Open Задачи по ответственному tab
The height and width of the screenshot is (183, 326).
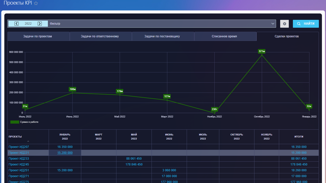(100, 36)
